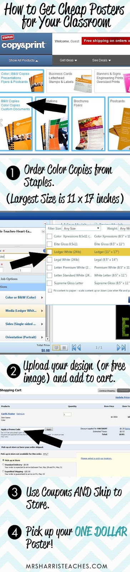The width and height of the screenshot is (130, 572).
Task: Remove the Earth Poster from cart
Action: (x=20, y=414)
